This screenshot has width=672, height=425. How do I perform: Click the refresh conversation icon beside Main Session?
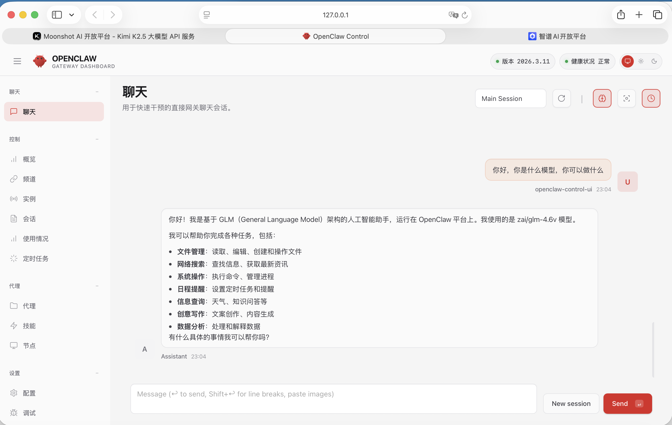tap(561, 98)
